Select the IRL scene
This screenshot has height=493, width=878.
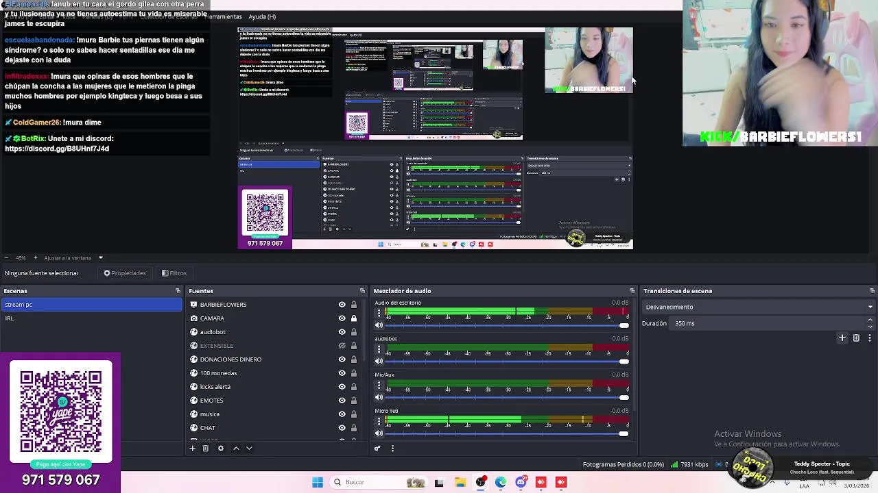[x=91, y=318]
